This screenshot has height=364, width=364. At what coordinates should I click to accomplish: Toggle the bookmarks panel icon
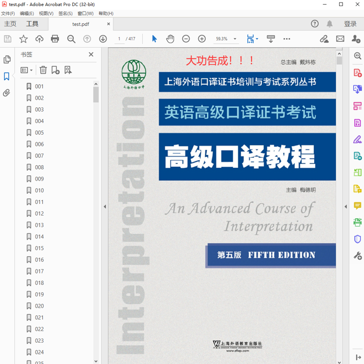tap(7, 76)
